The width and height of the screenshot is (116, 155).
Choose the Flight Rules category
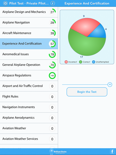(29, 97)
